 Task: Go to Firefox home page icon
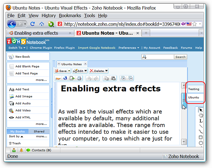click(42, 24)
